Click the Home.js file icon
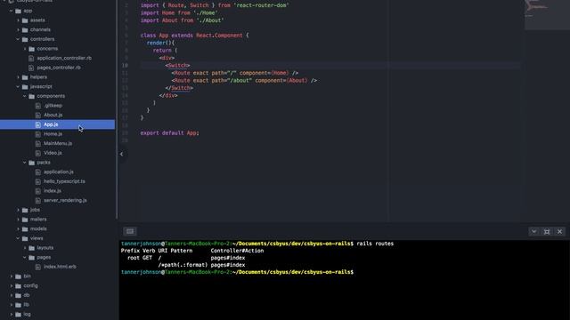This screenshot has height=320, width=570. pos(38,134)
